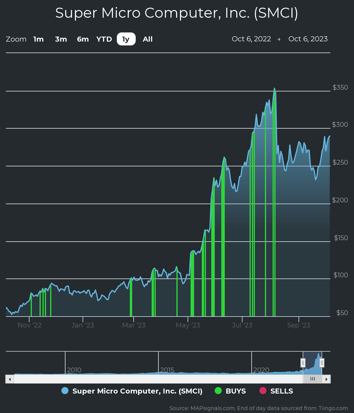354x413 pixels.
Task: Select the 1y zoom range
Action: pyautogui.click(x=126, y=39)
